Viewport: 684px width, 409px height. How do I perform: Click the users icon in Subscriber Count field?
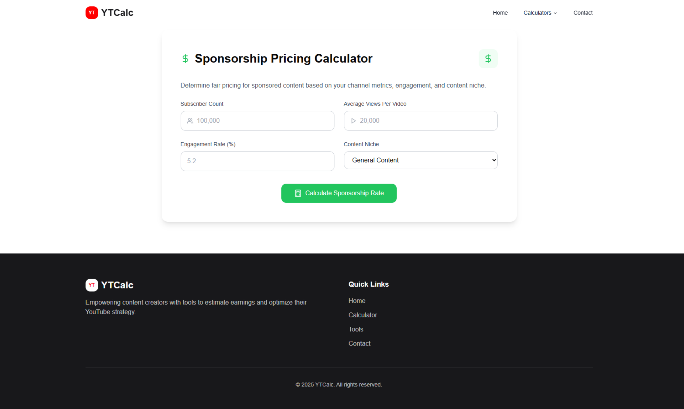[x=190, y=121]
